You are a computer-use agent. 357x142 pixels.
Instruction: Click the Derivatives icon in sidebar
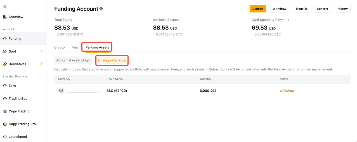(x=5, y=64)
